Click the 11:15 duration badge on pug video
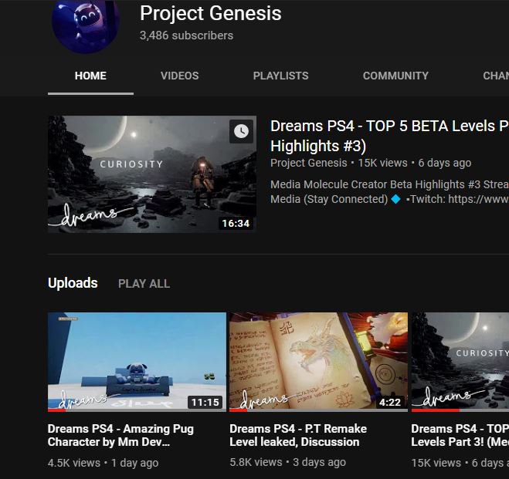 205,402
